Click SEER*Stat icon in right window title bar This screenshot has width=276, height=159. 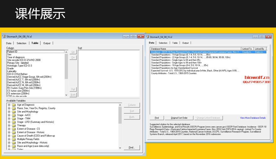coord(147,37)
